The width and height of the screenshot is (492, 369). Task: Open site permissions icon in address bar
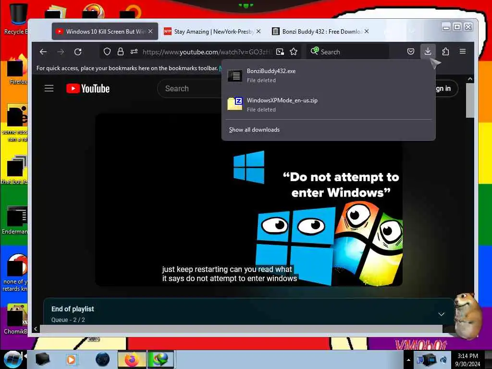click(x=134, y=52)
